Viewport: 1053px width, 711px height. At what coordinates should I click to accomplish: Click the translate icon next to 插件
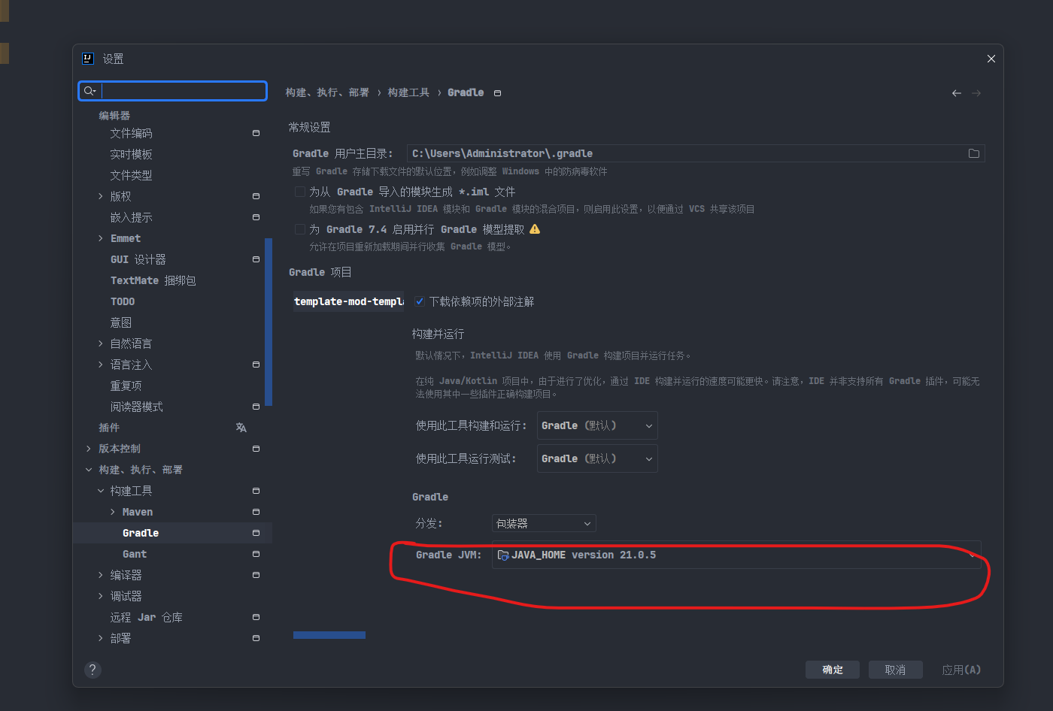[x=241, y=428]
